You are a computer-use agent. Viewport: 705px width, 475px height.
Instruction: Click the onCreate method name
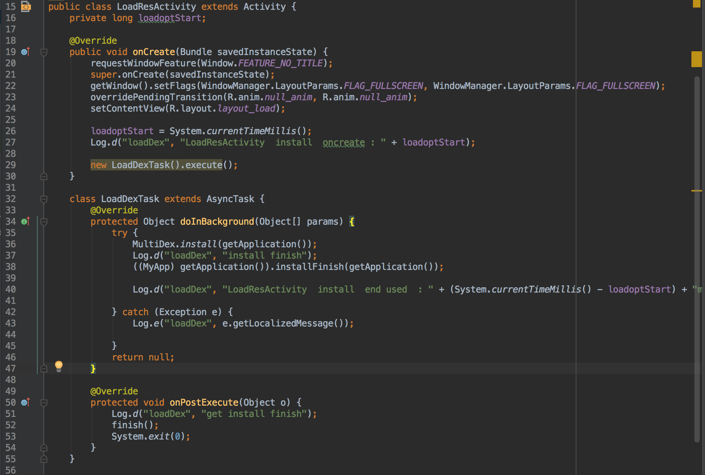pyautogui.click(x=154, y=52)
